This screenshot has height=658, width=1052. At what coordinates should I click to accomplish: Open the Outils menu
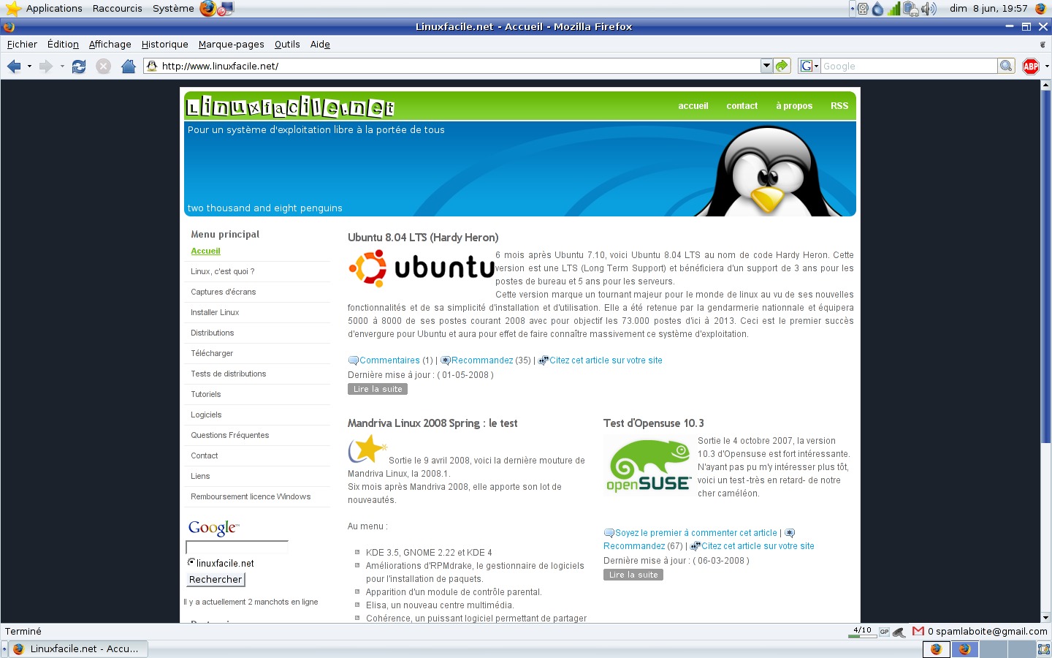287,45
